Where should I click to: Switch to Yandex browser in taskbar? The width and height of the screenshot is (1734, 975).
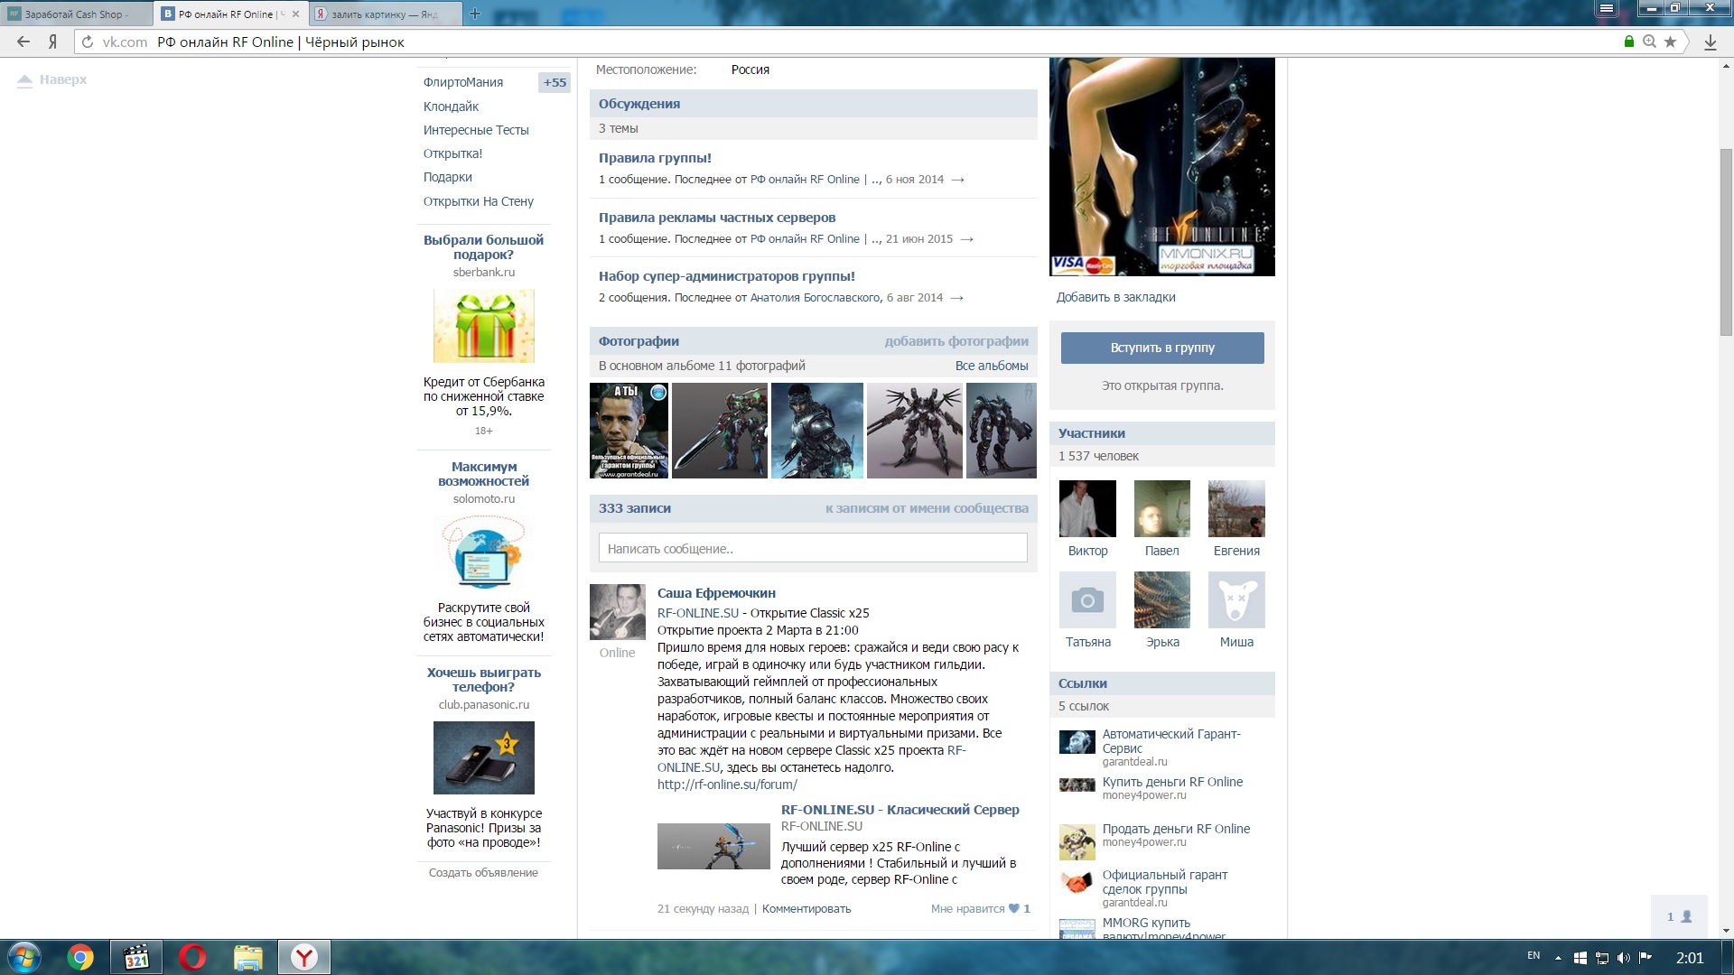[x=304, y=957]
